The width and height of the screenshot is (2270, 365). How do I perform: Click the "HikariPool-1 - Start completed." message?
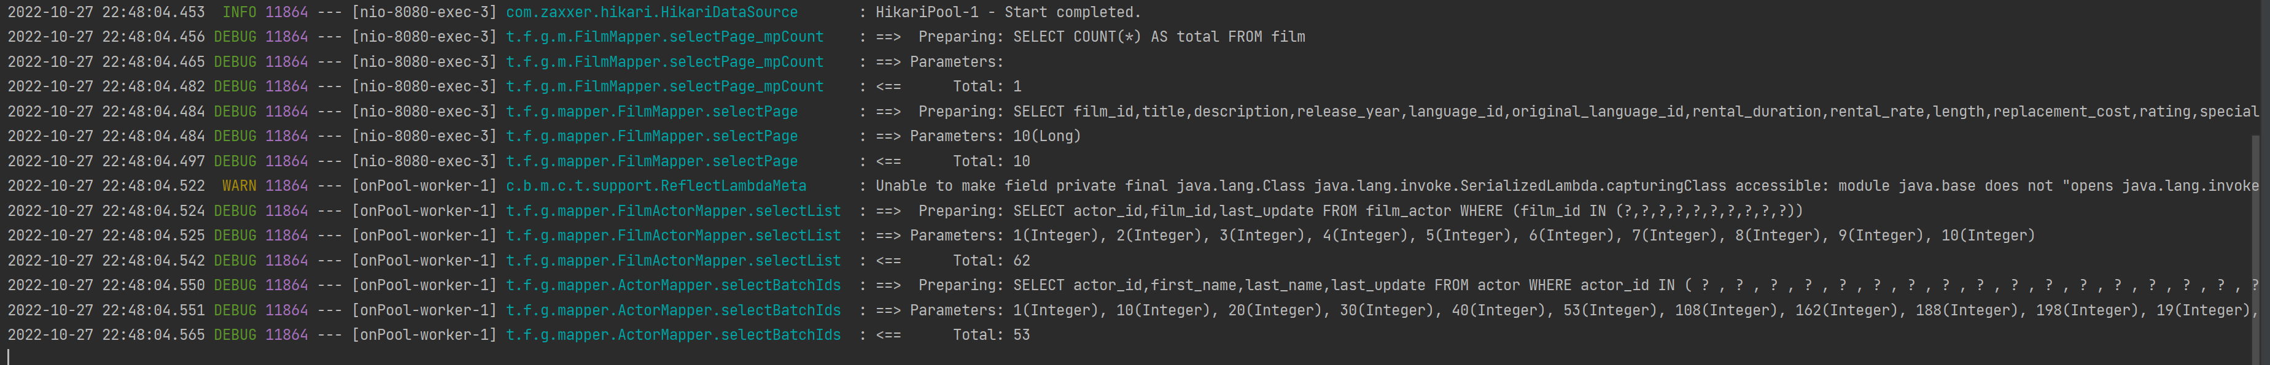point(1007,12)
